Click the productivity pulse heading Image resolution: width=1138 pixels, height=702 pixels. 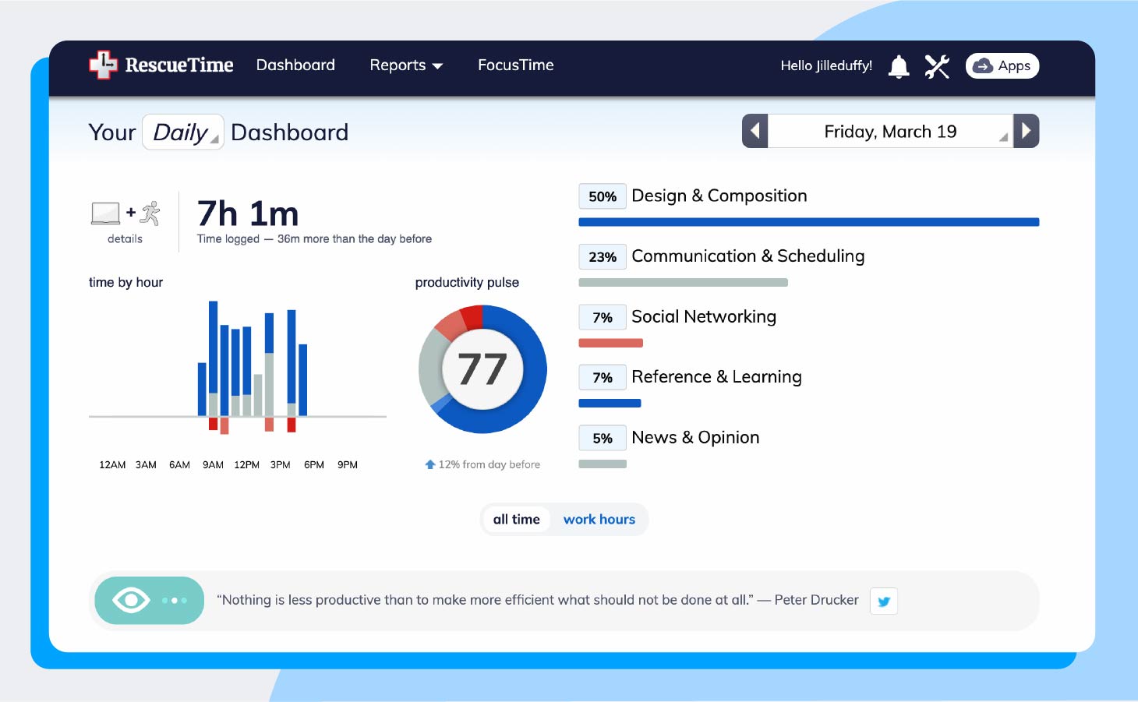click(467, 283)
